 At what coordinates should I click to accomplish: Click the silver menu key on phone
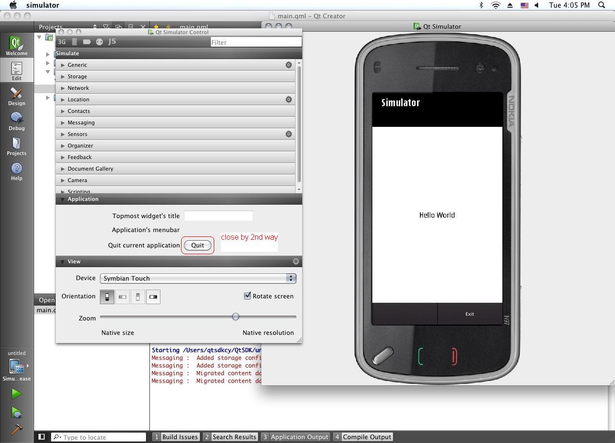tap(383, 356)
